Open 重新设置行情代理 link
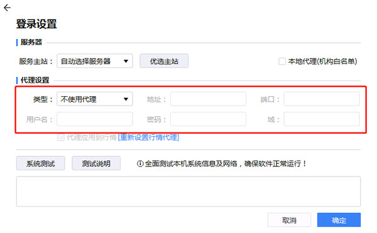 coord(148,138)
